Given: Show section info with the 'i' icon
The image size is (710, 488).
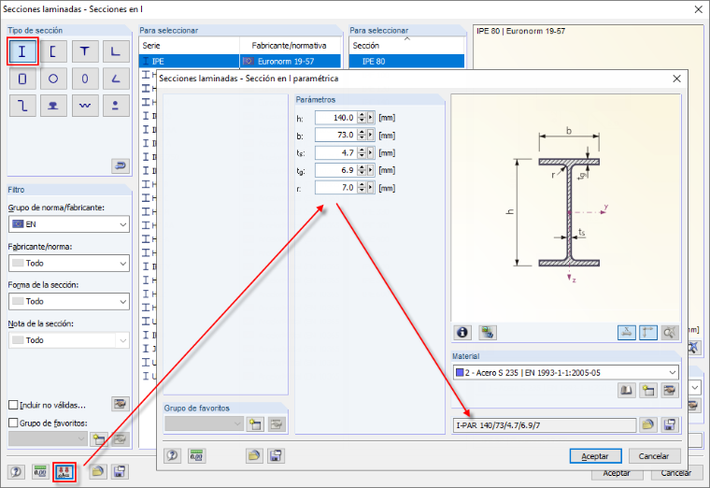Looking at the screenshot, I should pos(462,333).
